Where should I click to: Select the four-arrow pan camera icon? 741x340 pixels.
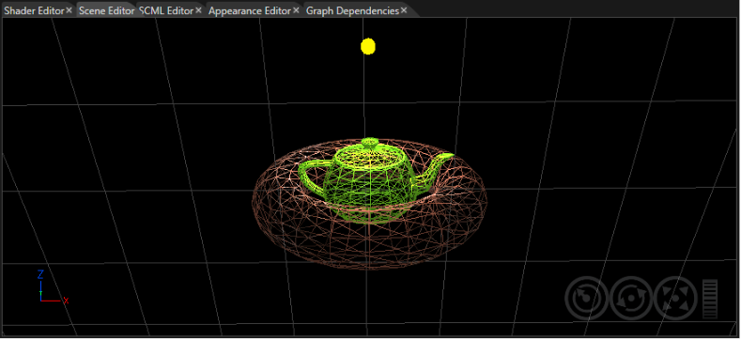point(676,299)
